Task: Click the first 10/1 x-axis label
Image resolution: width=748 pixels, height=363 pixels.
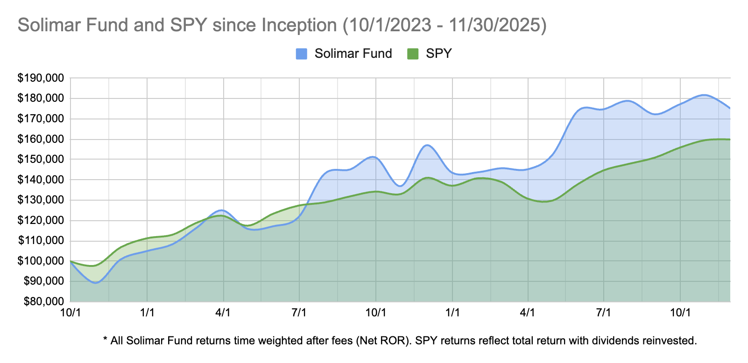Action: 71,313
